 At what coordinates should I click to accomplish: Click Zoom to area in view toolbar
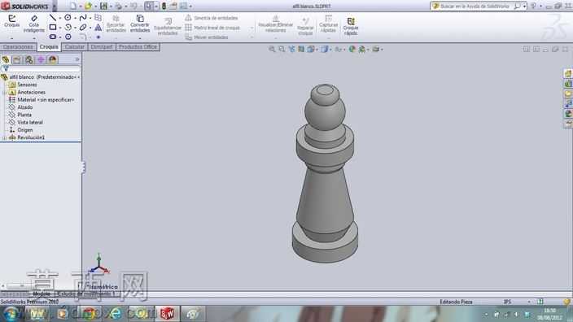(x=282, y=49)
